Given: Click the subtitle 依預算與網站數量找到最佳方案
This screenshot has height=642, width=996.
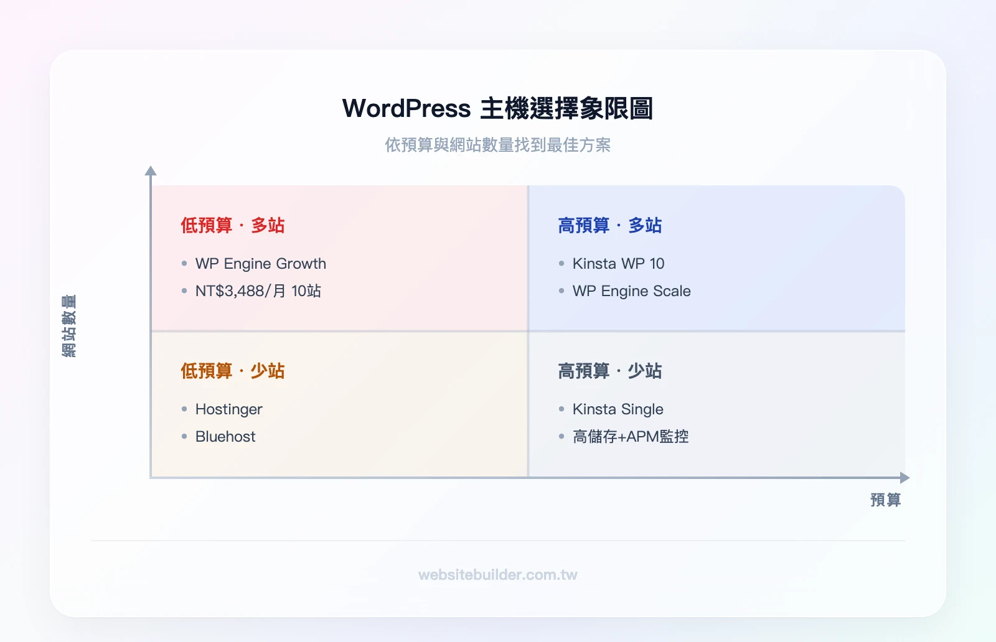Looking at the screenshot, I should coord(497,145).
